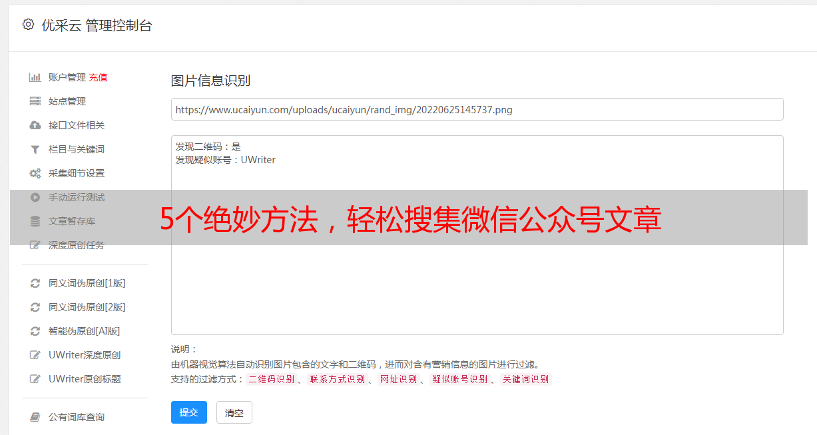The height and width of the screenshot is (435, 817).
Task: Click the 联系方式识别 tag
Action: click(x=338, y=379)
